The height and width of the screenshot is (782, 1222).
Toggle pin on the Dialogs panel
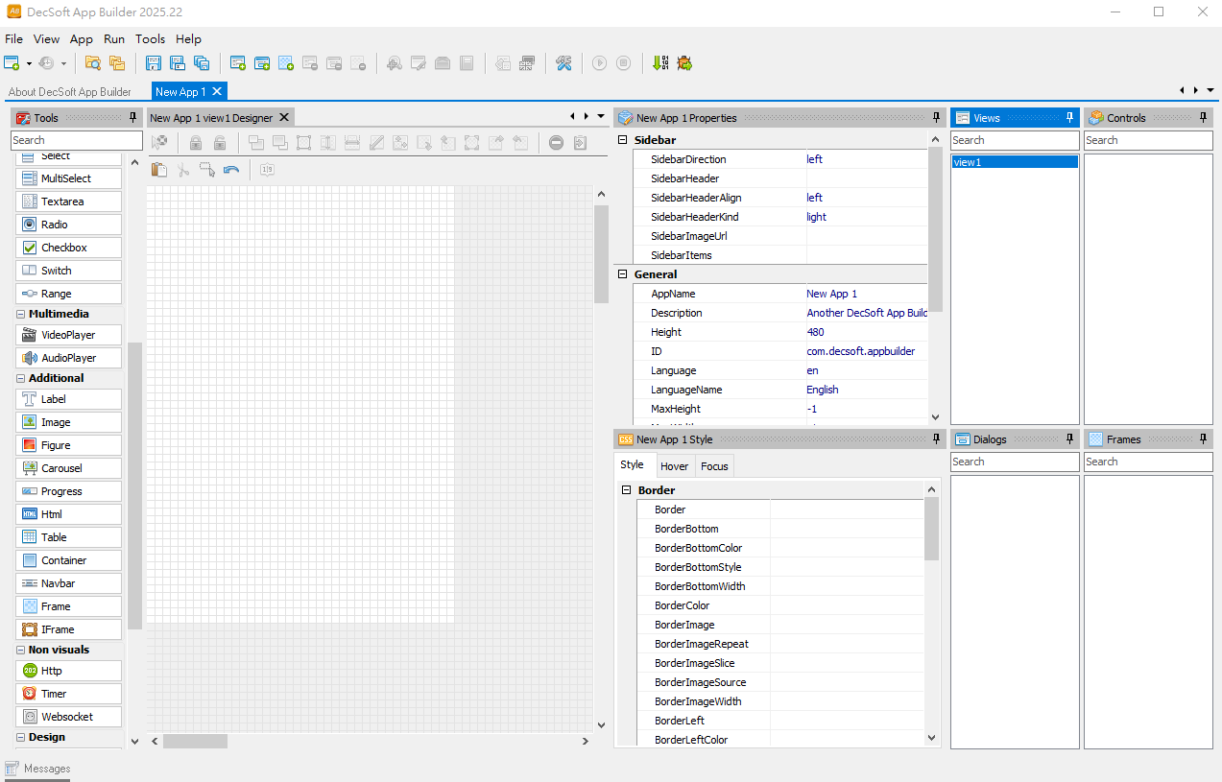point(1070,439)
